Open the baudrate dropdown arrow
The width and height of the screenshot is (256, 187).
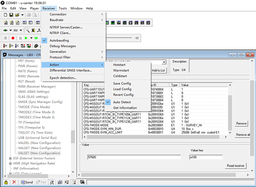pos(21,30)
